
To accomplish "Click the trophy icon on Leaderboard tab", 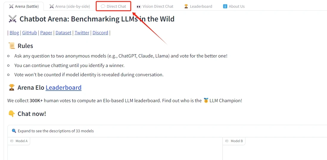I will click(186, 7).
